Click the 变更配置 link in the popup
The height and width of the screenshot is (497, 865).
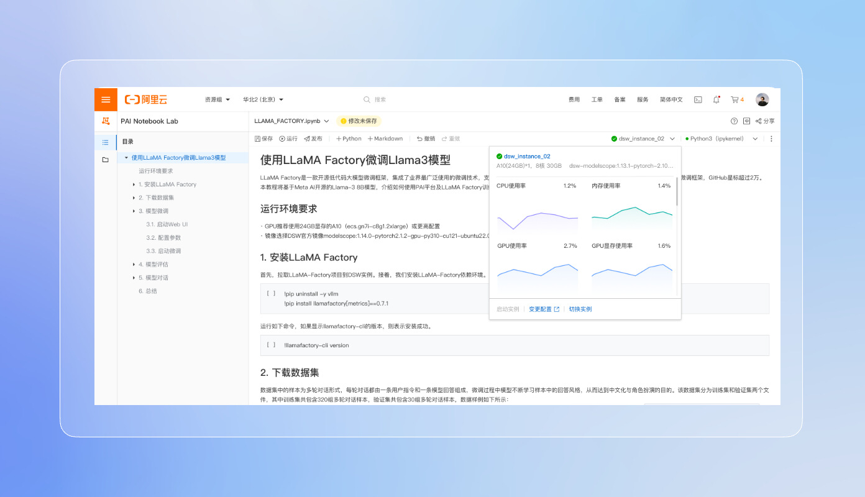544,309
